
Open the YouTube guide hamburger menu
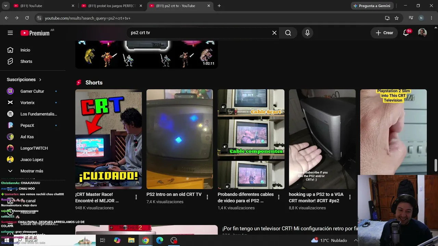[10, 33]
